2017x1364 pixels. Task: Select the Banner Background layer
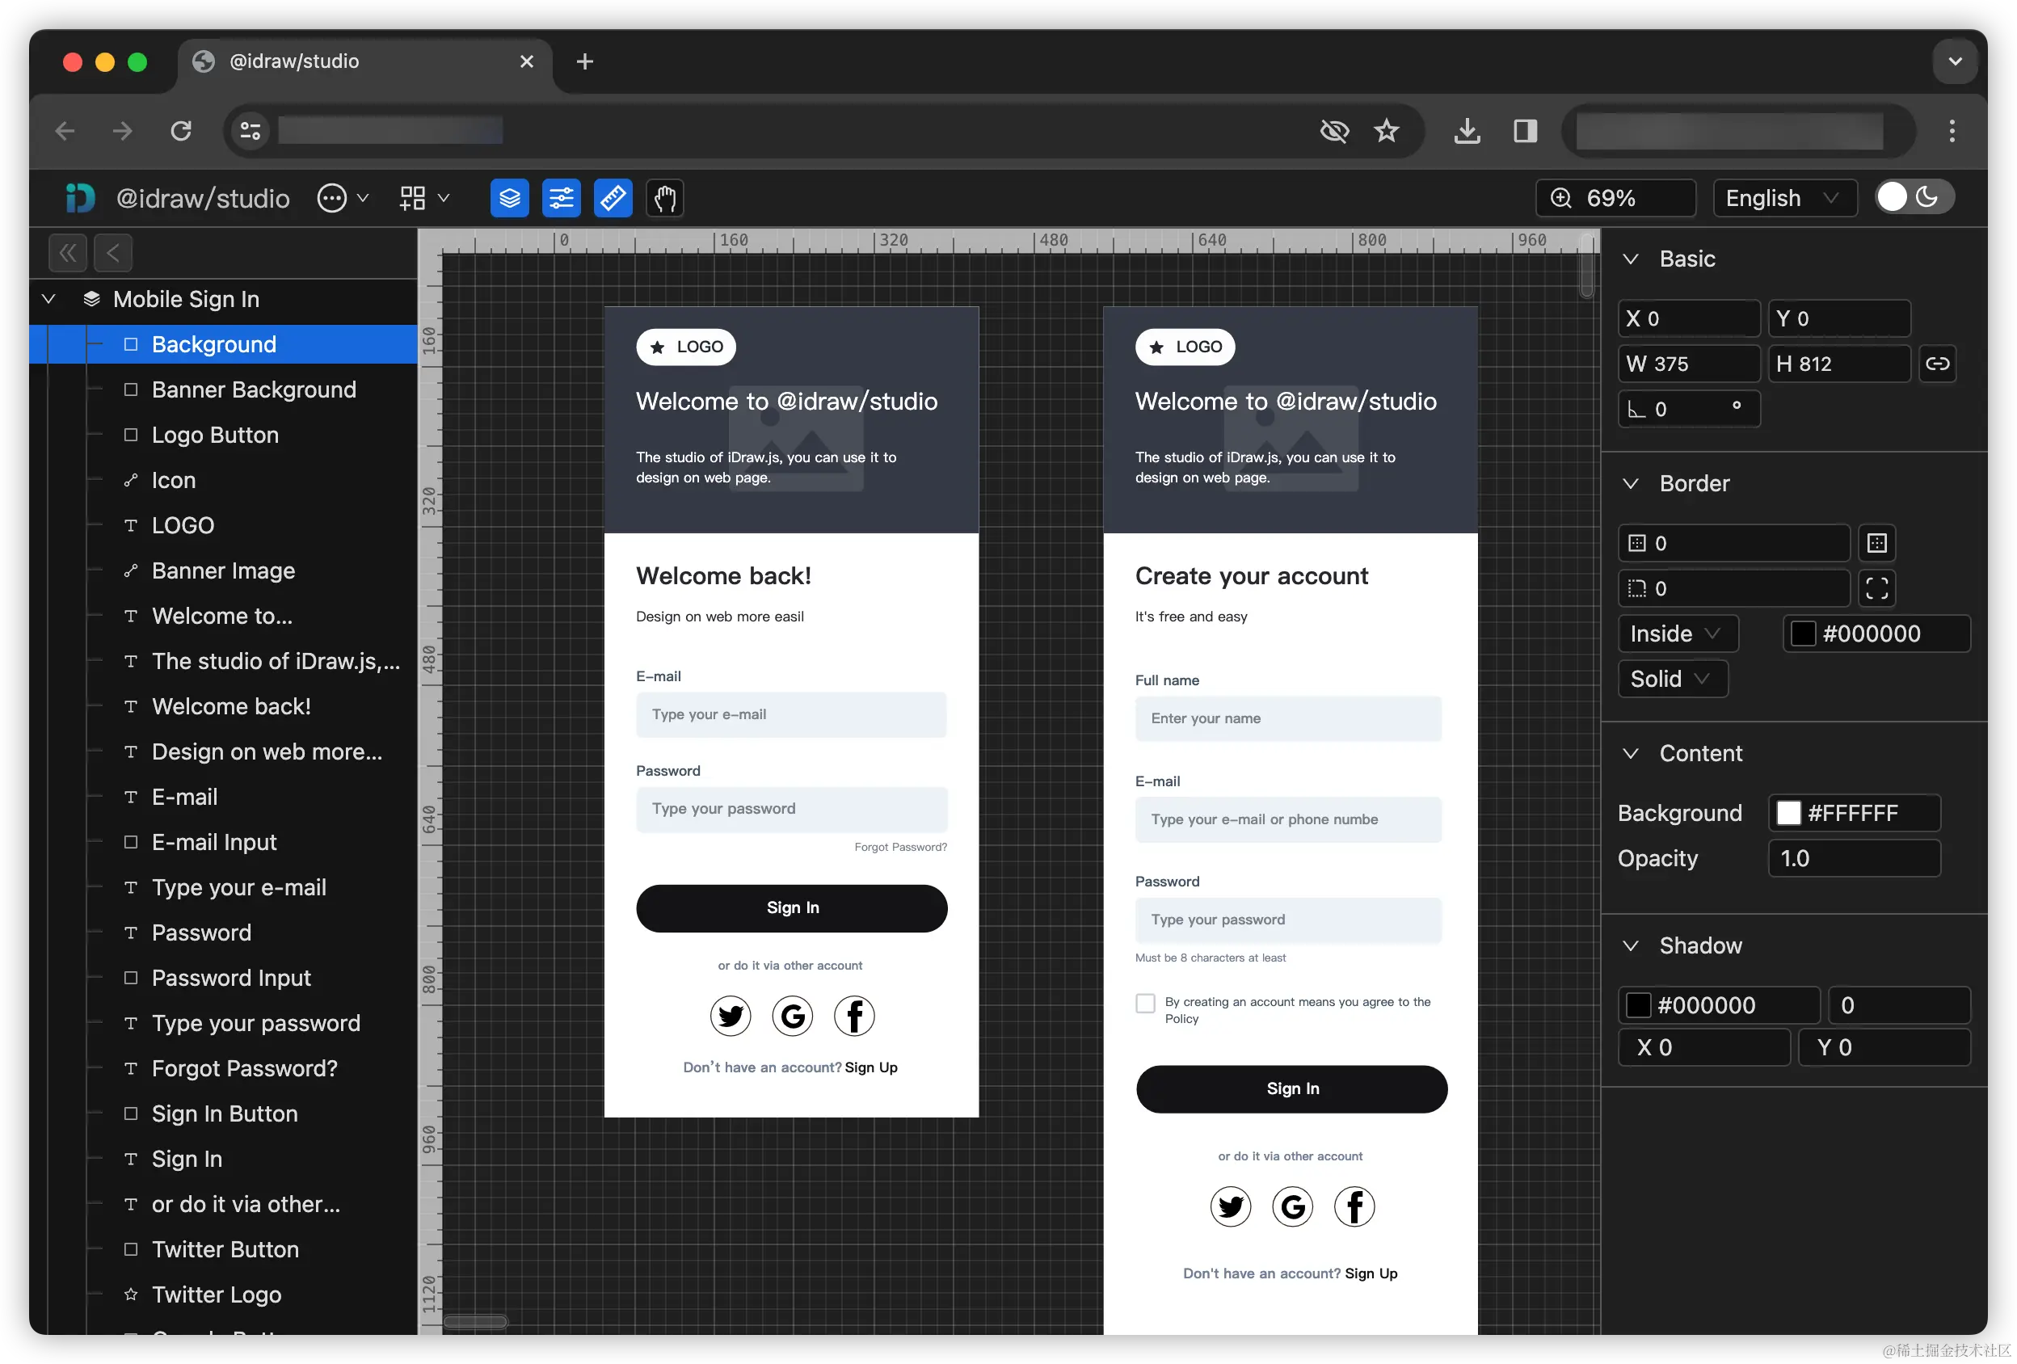point(254,390)
